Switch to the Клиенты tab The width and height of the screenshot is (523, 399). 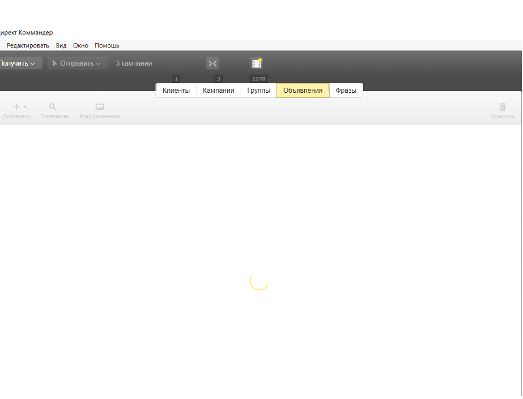[x=176, y=91]
